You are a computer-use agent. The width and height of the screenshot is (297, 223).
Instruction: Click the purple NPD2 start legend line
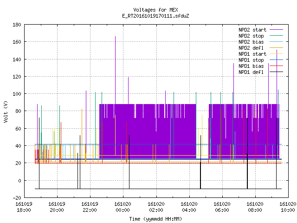(276, 30)
